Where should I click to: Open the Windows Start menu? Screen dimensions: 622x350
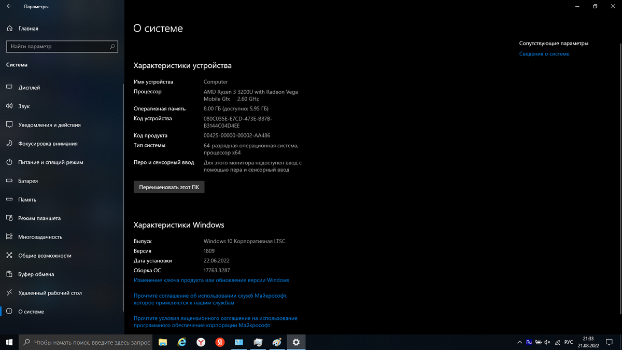point(9,342)
